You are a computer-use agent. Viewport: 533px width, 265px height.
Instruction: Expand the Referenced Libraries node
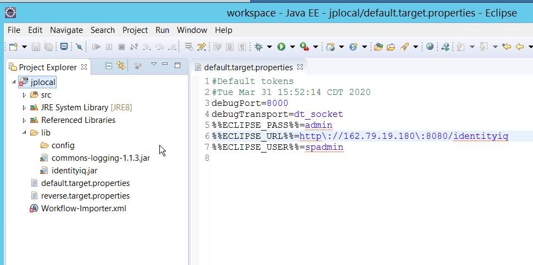(x=24, y=121)
